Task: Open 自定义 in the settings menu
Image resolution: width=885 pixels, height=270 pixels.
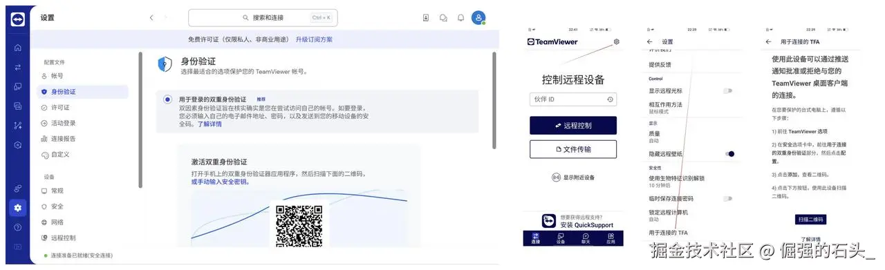Action: pyautogui.click(x=82, y=154)
